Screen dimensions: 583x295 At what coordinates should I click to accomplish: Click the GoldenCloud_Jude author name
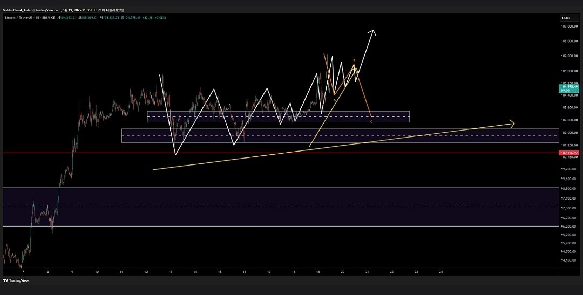tap(17, 10)
